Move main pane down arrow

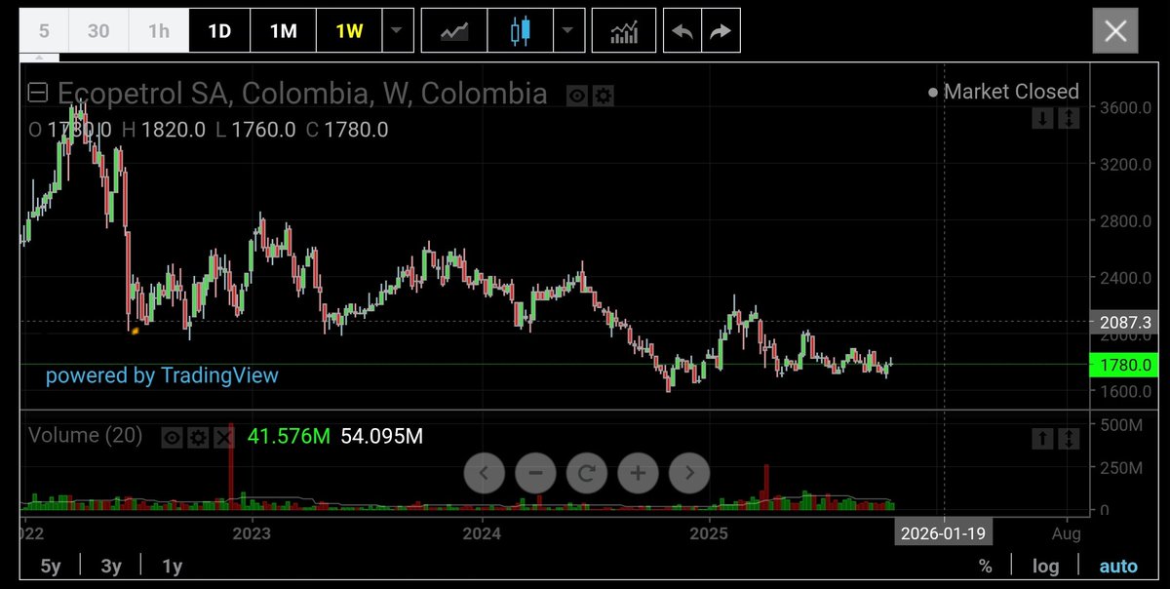tap(1043, 118)
